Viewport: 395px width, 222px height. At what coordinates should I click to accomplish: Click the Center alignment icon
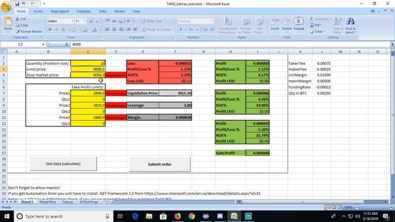point(114,30)
